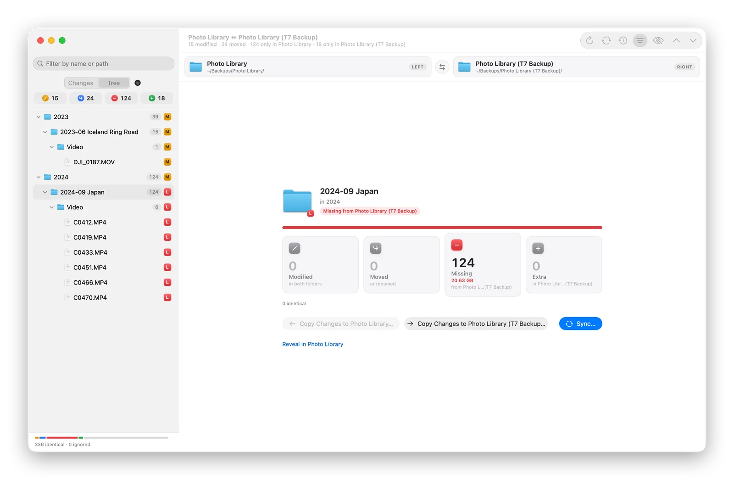Screen dimensions: 734x480
Task: Click the left Photo Library folder icon
Action: (196, 67)
